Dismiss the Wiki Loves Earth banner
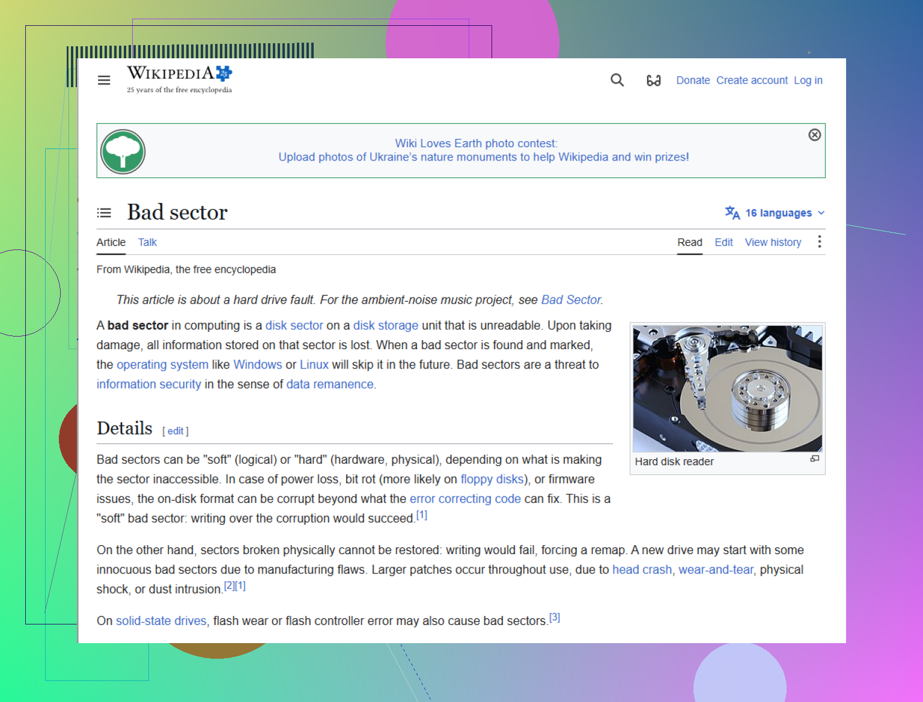 [815, 135]
